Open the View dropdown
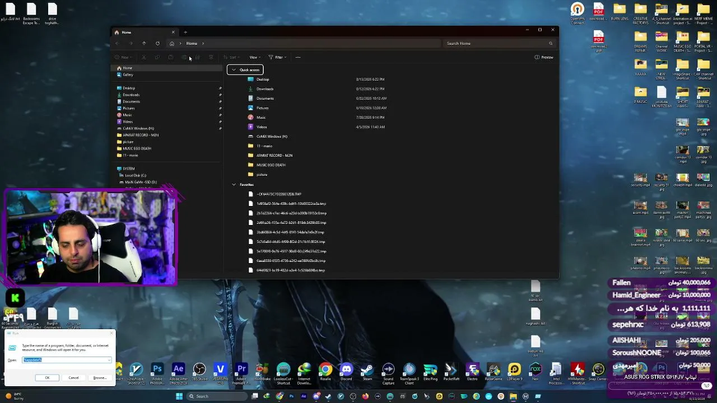717x403 pixels. click(x=255, y=57)
